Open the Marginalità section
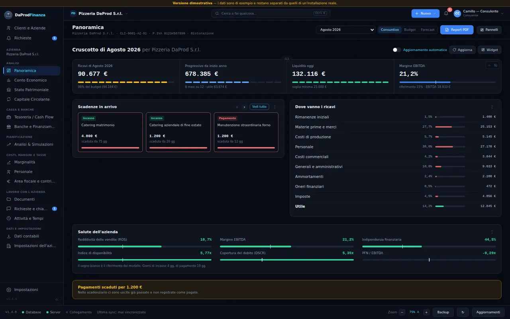This screenshot has width=510, height=319. [31, 162]
